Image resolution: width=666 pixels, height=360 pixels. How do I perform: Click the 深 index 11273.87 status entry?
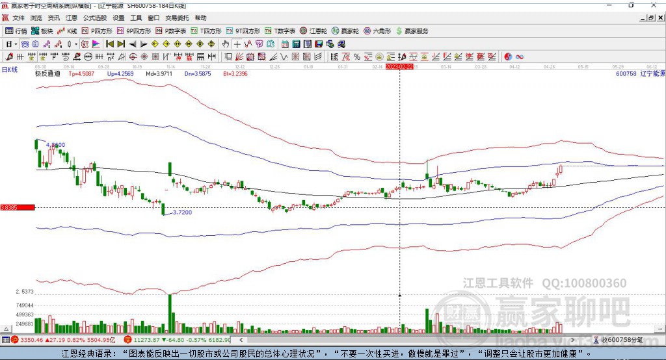177,340
